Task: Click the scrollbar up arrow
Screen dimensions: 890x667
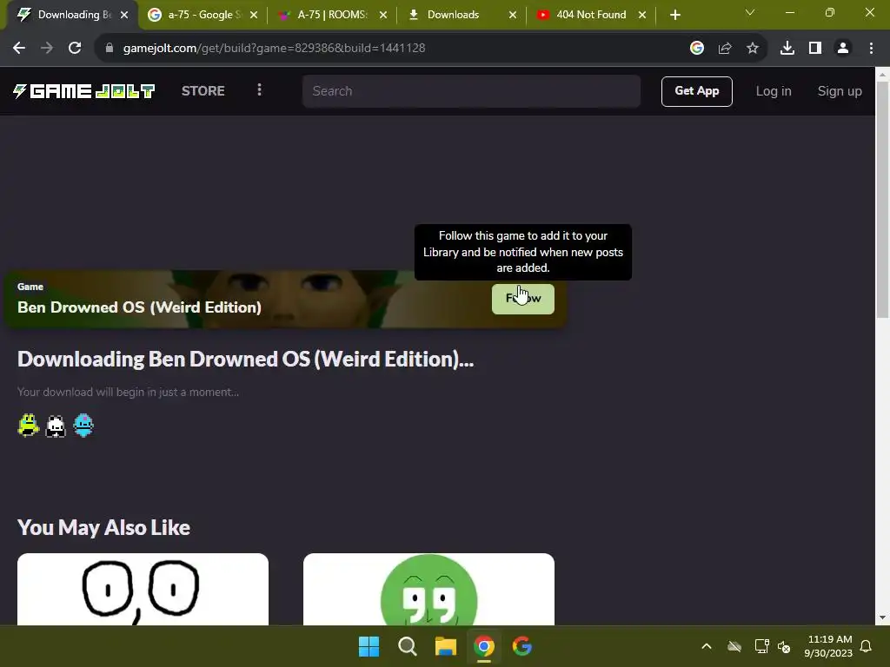Action: point(883,74)
